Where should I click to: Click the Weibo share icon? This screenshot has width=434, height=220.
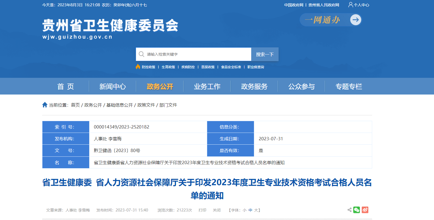tap(365, 210)
